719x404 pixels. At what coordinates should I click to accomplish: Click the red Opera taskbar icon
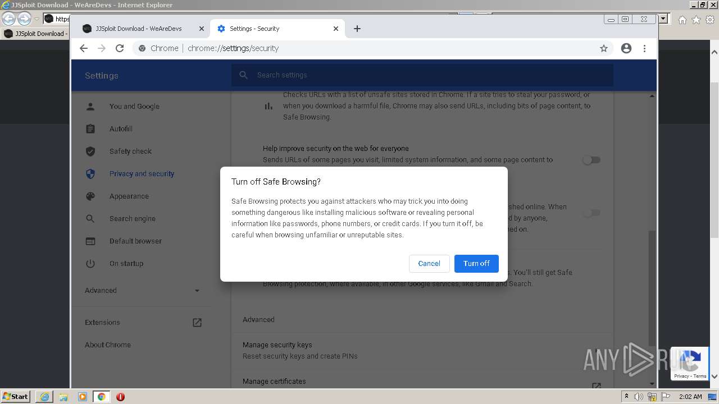coord(120,397)
